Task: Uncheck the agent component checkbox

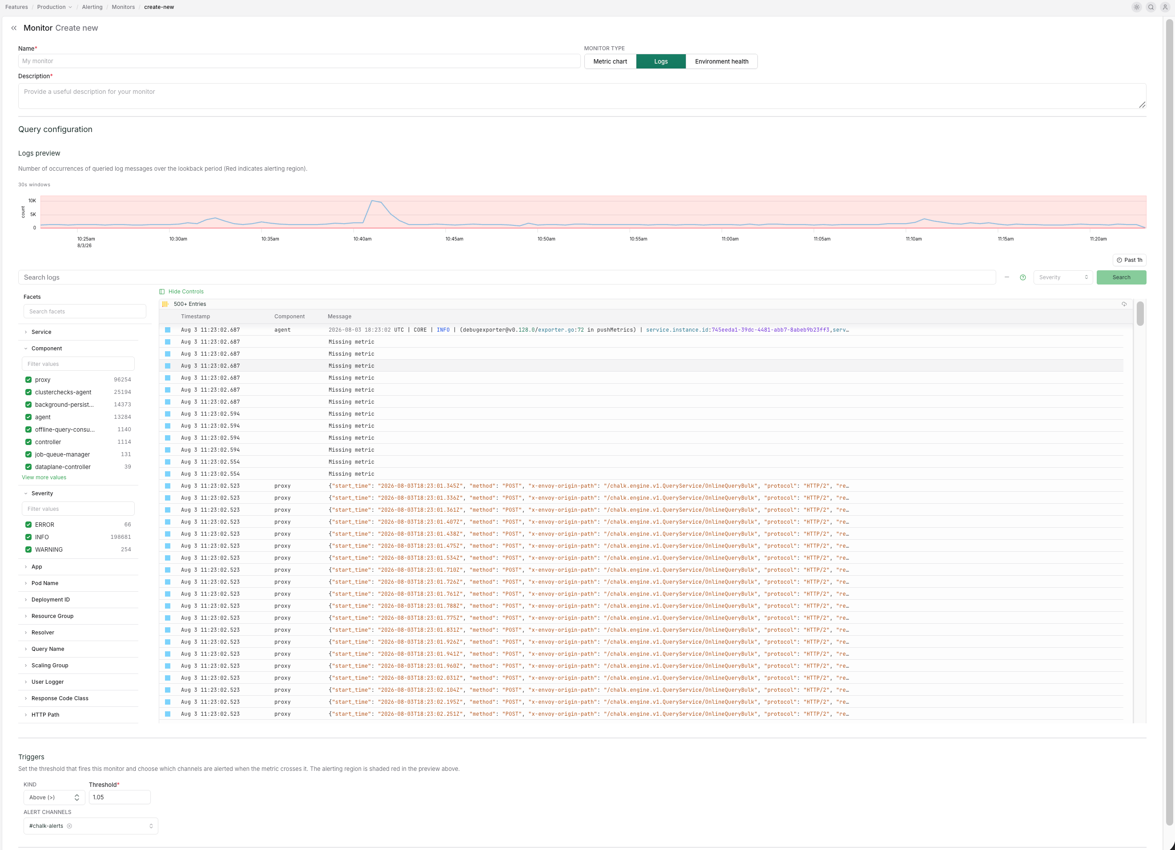Action: (x=28, y=417)
